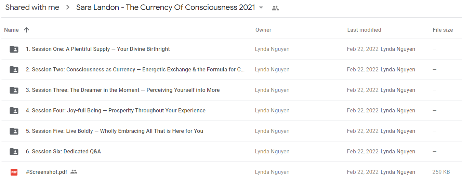Expand the folder title dropdown arrow

click(261, 8)
